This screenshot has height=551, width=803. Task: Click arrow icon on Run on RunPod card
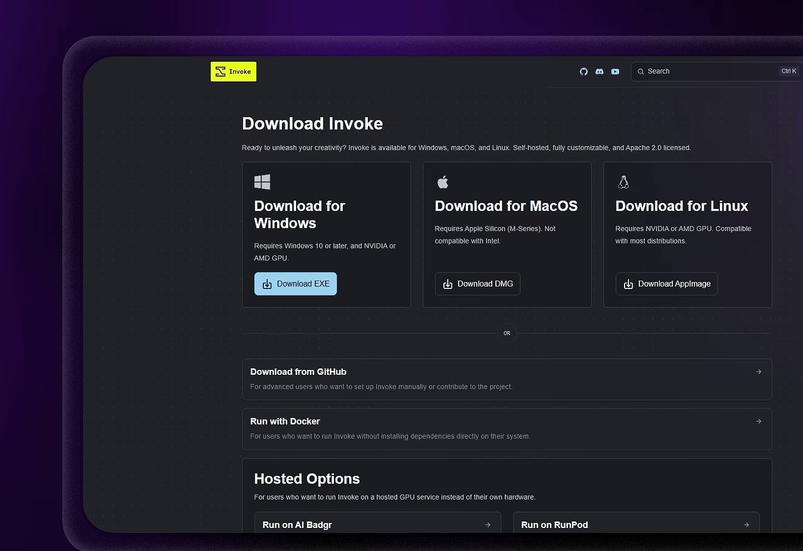point(747,525)
